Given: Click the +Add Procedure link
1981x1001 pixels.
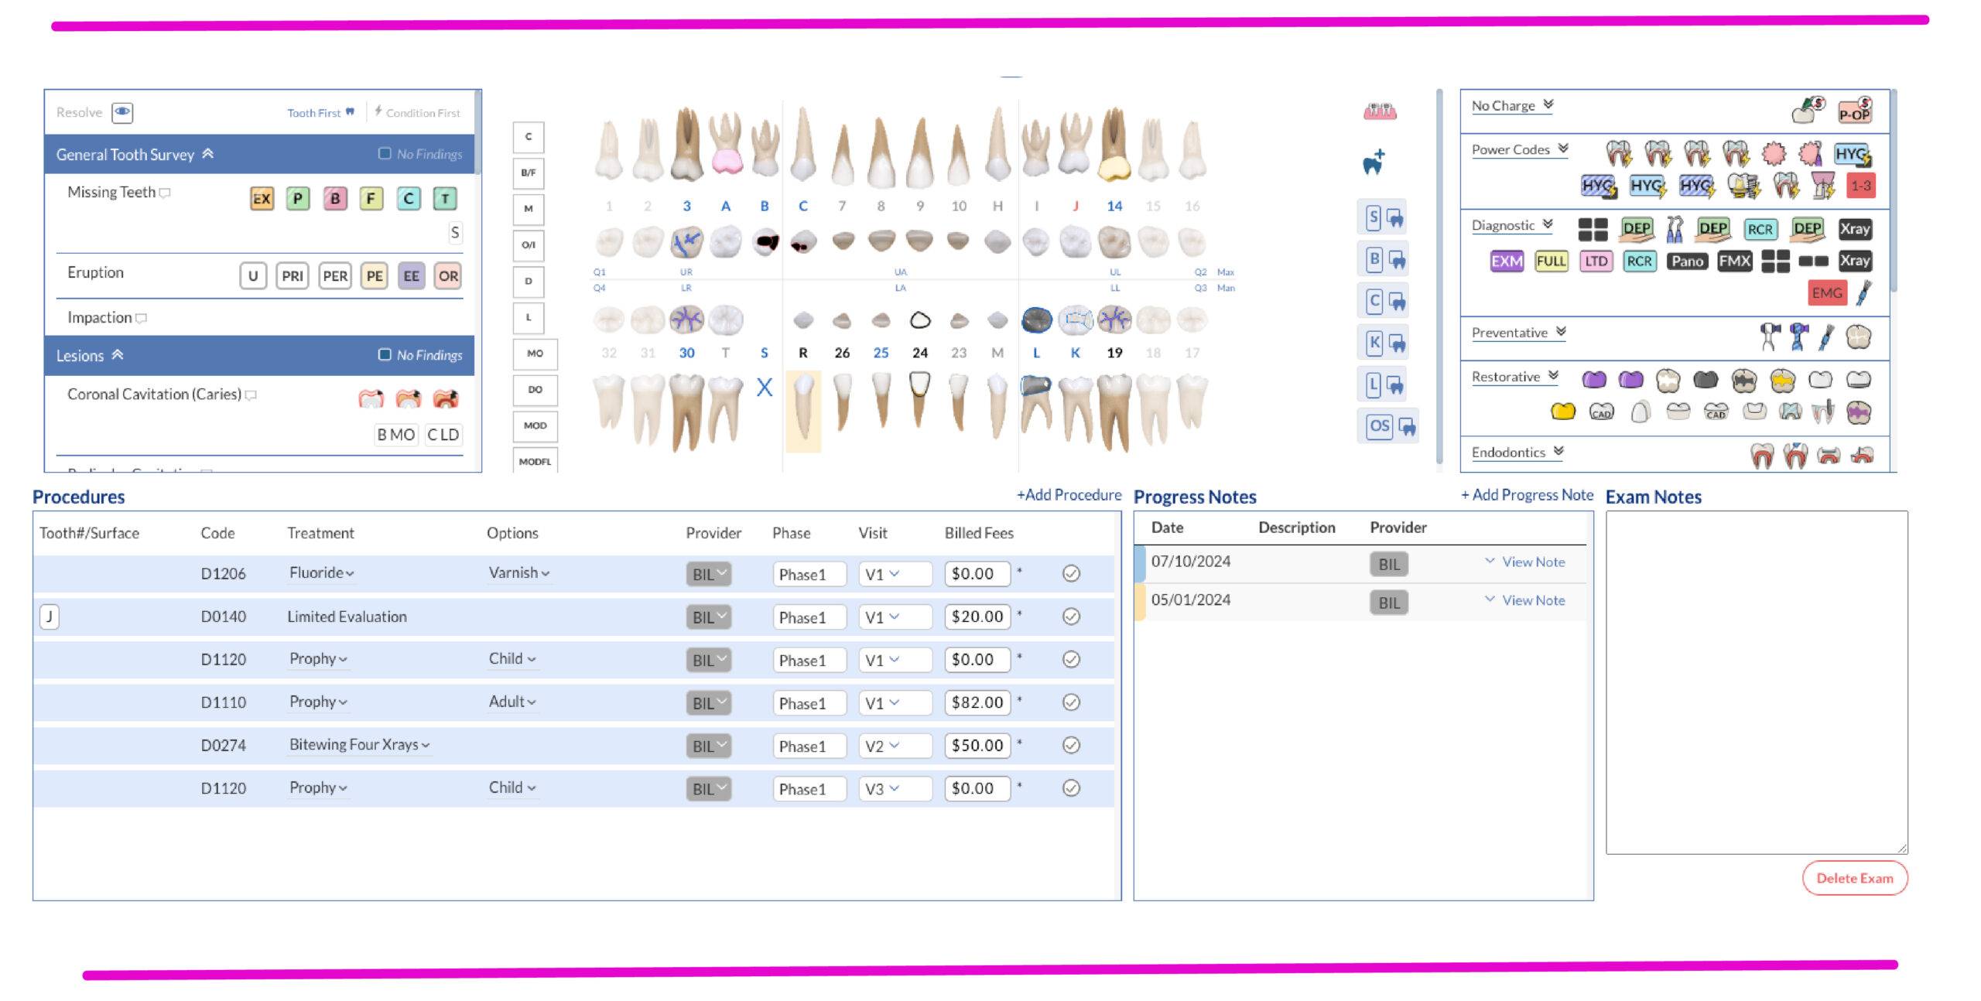Looking at the screenshot, I should [1068, 495].
